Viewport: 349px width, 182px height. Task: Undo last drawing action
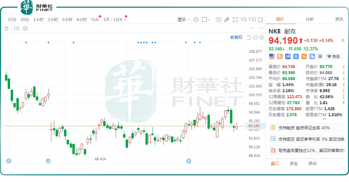[252, 28]
